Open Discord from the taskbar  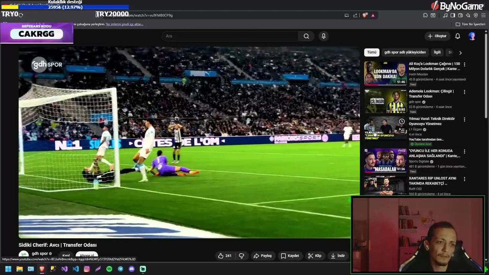point(132,269)
